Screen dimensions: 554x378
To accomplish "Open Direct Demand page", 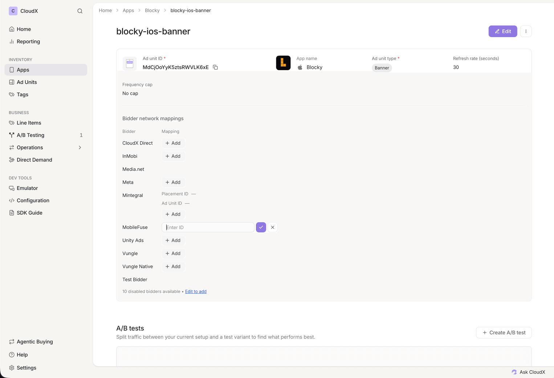I will click(x=46, y=160).
